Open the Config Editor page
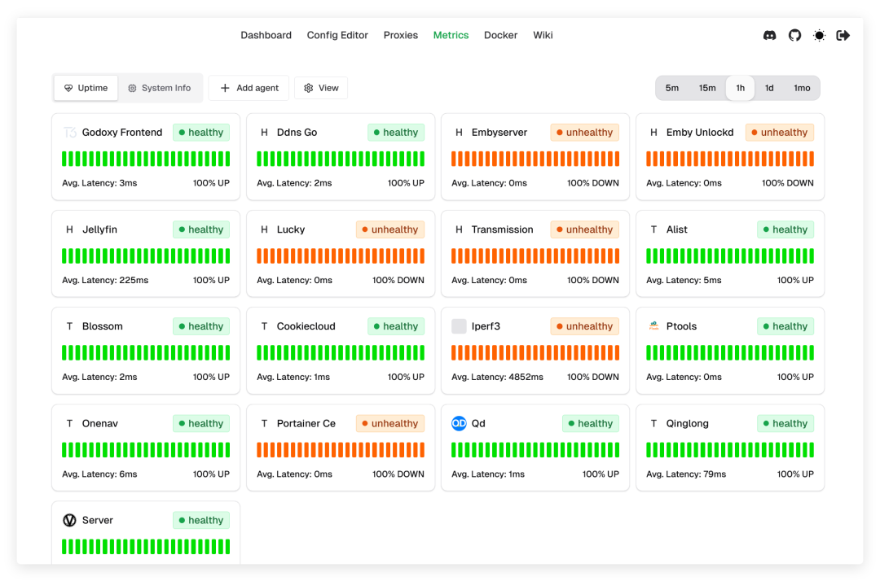Screen dimensions: 880x581 tap(337, 36)
